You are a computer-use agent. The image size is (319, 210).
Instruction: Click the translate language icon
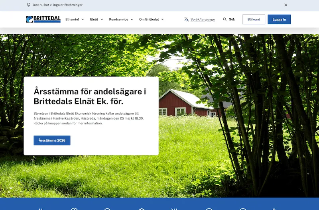tap(186, 19)
